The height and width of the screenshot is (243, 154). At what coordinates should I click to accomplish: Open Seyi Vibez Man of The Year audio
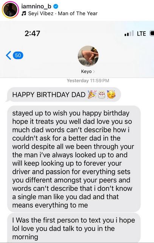(63, 14)
